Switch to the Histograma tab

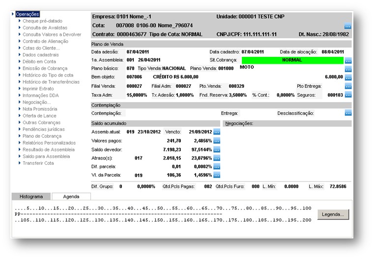31,196
